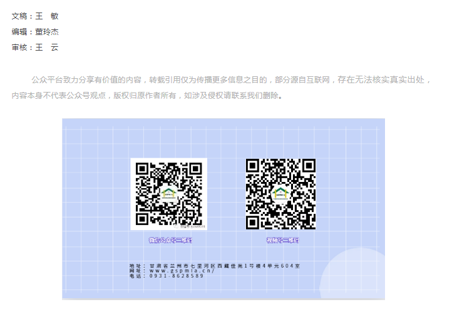Click the 微信公众号二维码 caption
The width and height of the screenshot is (457, 332).
170,240
